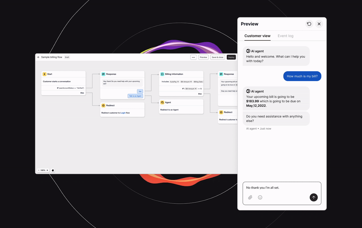Image resolution: width=362 pixels, height=228 pixels.
Task: Click the lightning icon on the Start node
Action: (44, 74)
